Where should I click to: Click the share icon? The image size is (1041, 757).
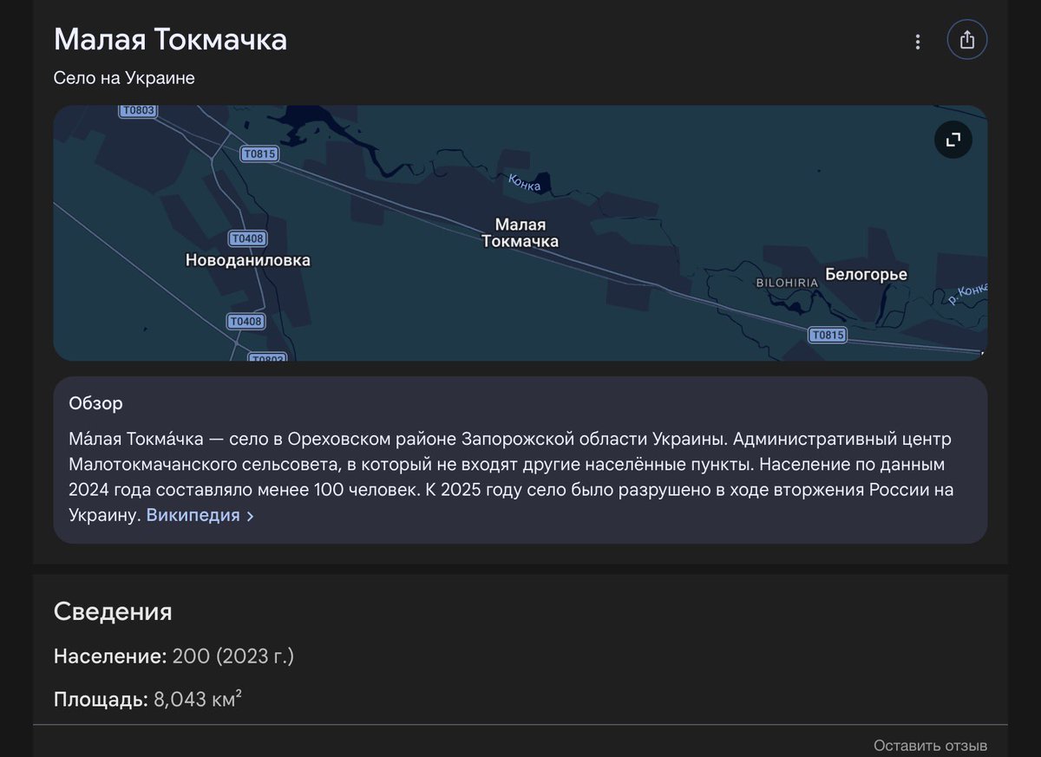click(x=966, y=39)
